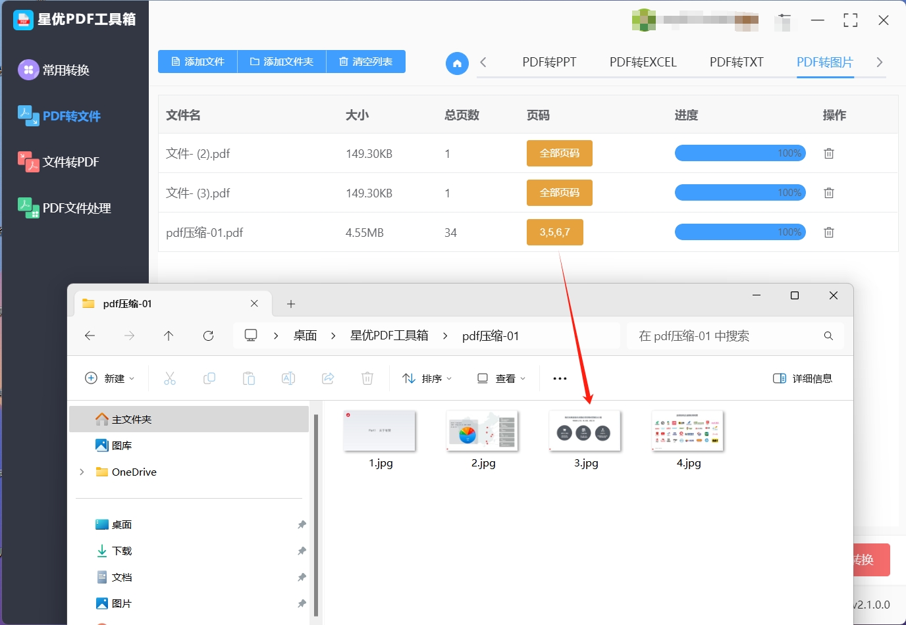
Task: Add a new Explorer tab
Action: [x=291, y=304]
